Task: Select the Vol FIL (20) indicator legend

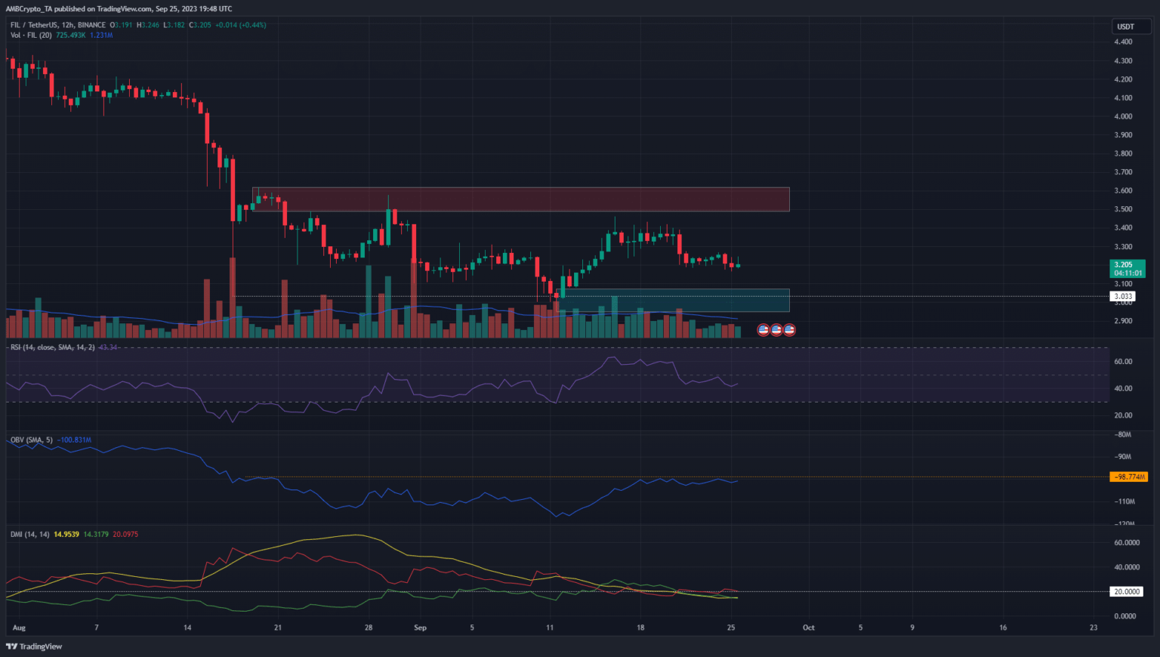Action: click(31, 35)
